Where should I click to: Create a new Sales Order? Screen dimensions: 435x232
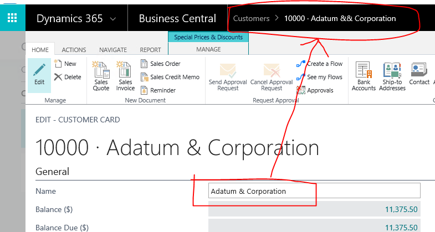pyautogui.click(x=161, y=64)
